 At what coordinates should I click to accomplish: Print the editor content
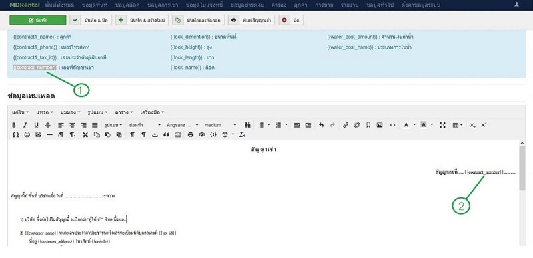[x=191, y=135]
